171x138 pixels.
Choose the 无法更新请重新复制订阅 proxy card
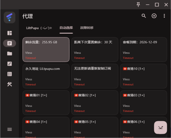(95, 76)
